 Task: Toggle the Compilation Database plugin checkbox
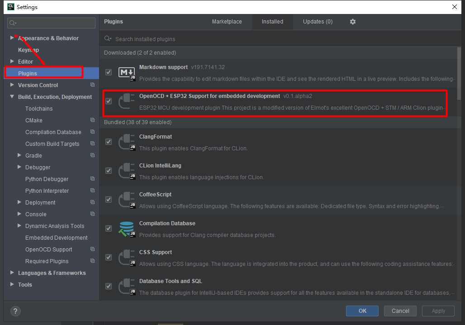coord(109,228)
